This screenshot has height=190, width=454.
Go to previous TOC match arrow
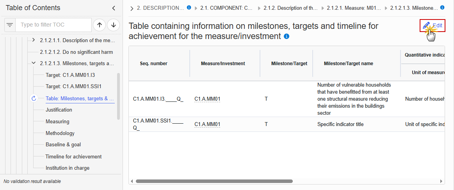99,25
